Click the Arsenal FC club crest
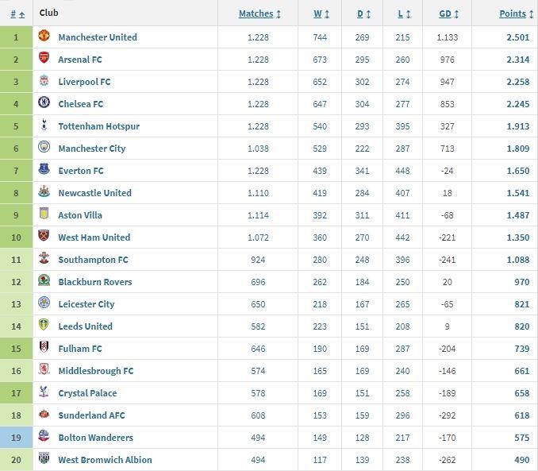The width and height of the screenshot is (538, 471). [44, 58]
